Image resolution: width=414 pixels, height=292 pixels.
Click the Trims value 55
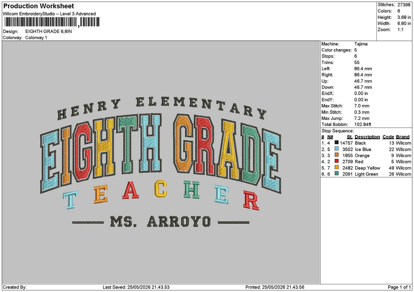tap(357, 63)
